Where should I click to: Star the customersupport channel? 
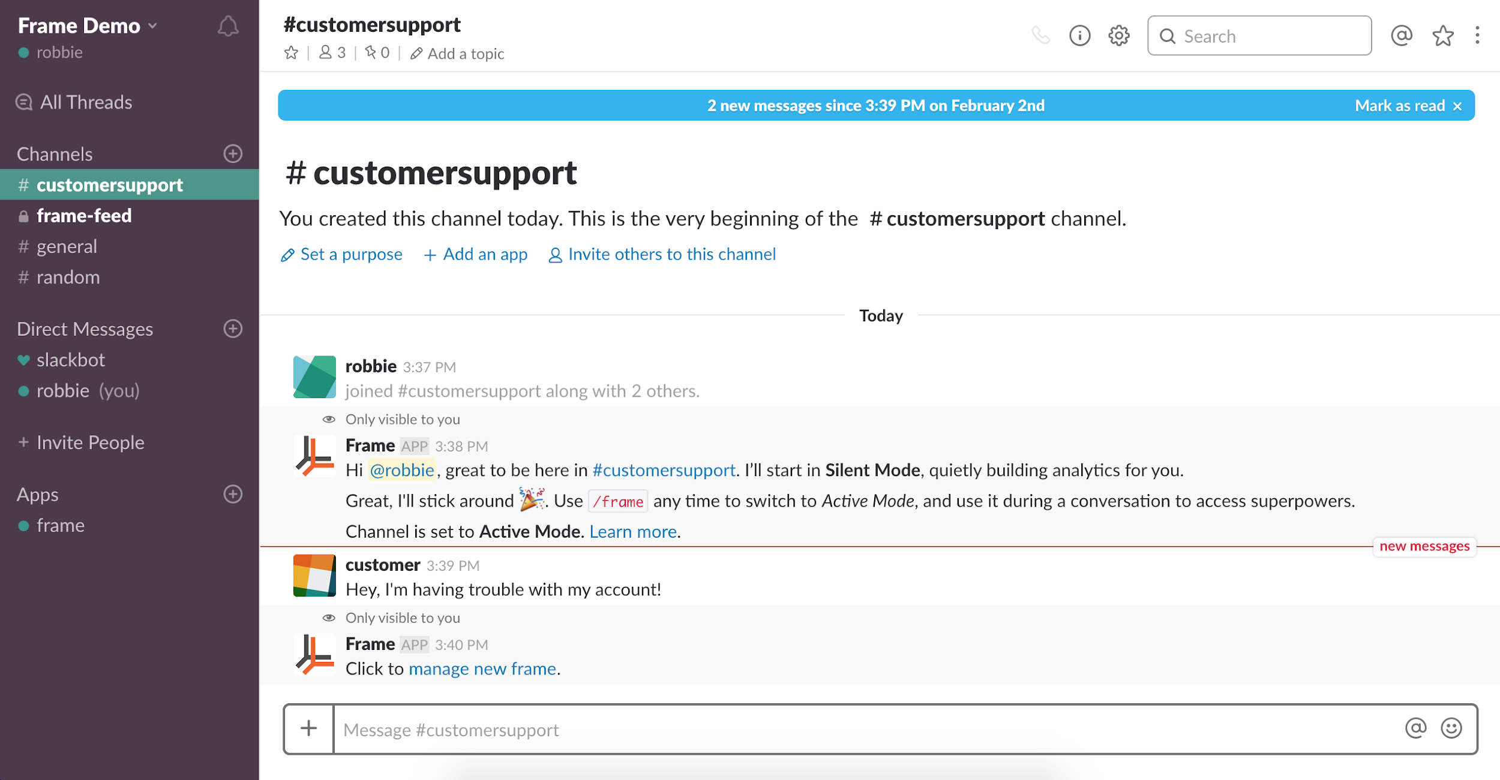(291, 53)
